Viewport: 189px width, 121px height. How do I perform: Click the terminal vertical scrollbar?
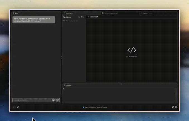click(x=176, y=95)
